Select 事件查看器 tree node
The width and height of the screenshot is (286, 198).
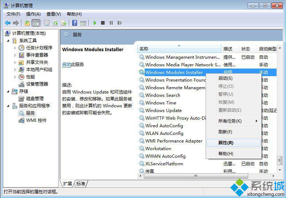(37, 55)
